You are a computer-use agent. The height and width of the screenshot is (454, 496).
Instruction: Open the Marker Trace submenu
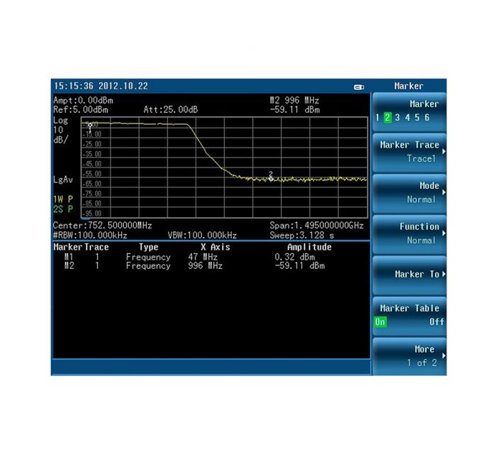click(410, 151)
